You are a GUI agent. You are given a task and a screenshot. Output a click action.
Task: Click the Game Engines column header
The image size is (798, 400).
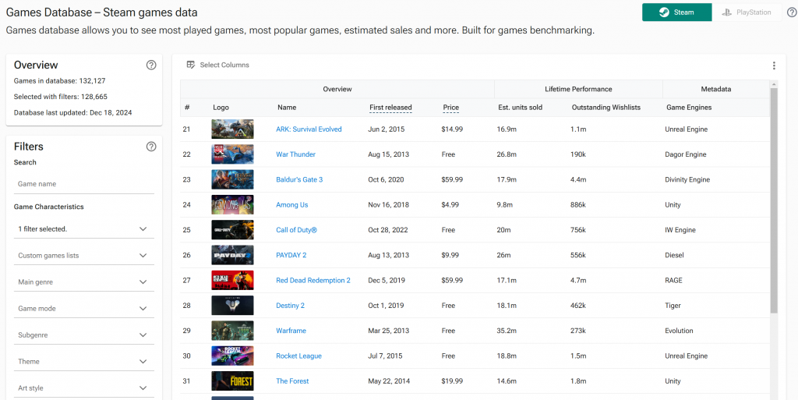point(689,108)
